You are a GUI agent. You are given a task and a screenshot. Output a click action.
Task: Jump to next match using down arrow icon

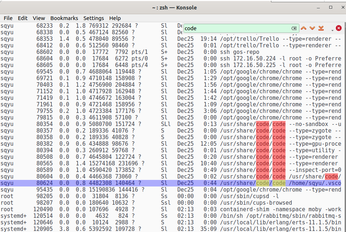[312, 28]
